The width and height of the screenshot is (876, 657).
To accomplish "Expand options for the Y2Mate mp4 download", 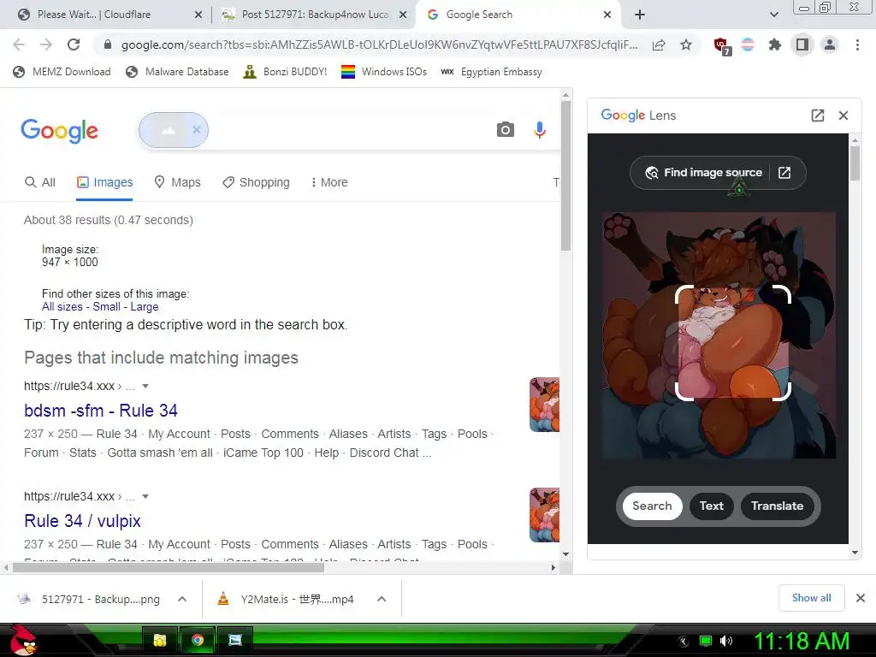I will click(382, 599).
